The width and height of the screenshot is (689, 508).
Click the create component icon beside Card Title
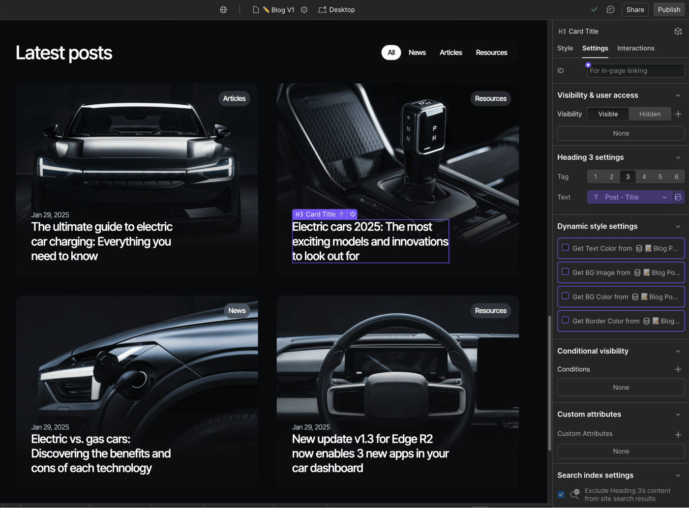point(678,31)
